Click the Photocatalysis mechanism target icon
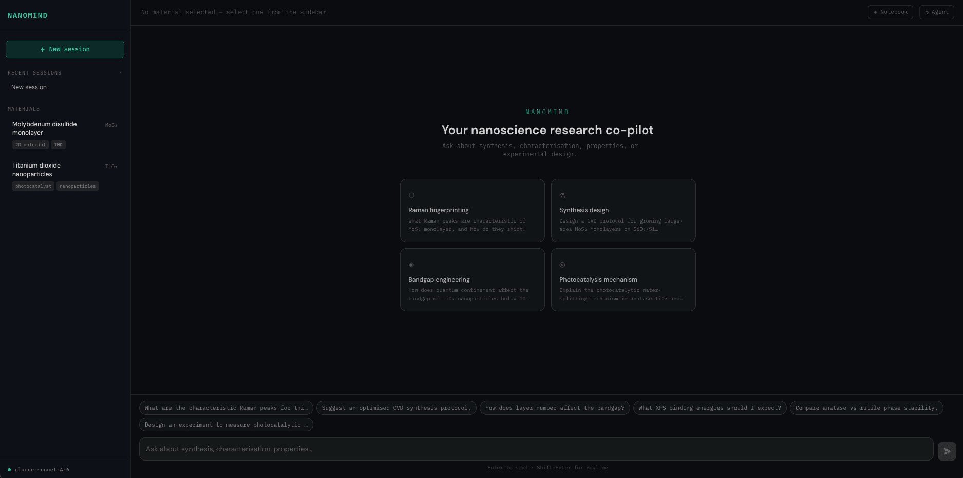963x478 pixels. coord(562,265)
